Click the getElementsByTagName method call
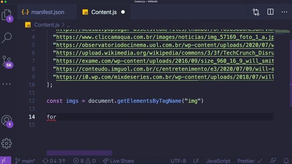The width and height of the screenshot is (292, 164). pos(149,101)
